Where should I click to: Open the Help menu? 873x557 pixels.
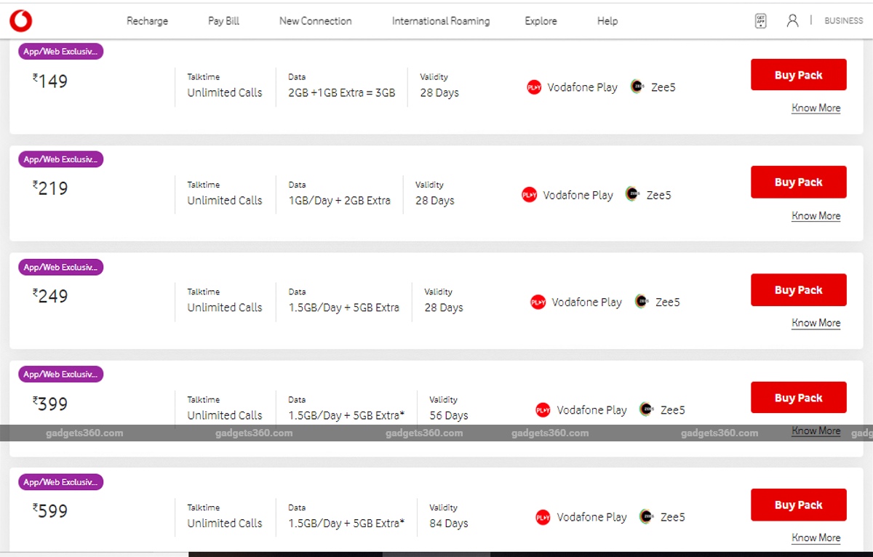pyautogui.click(x=607, y=20)
